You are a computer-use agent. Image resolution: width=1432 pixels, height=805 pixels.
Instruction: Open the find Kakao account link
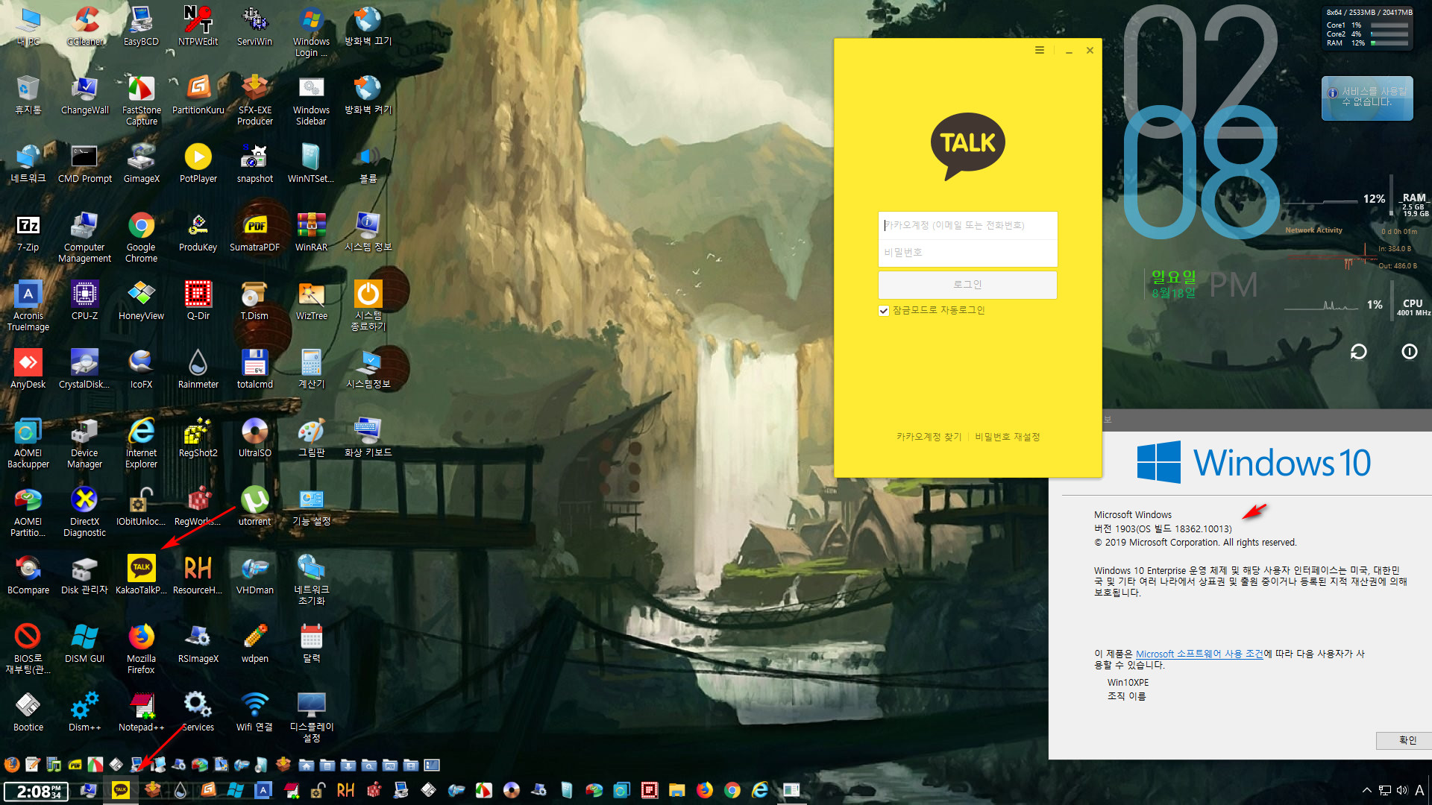(929, 437)
